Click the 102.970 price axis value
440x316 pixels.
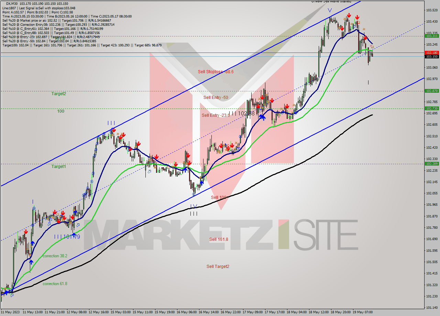(432, 79)
